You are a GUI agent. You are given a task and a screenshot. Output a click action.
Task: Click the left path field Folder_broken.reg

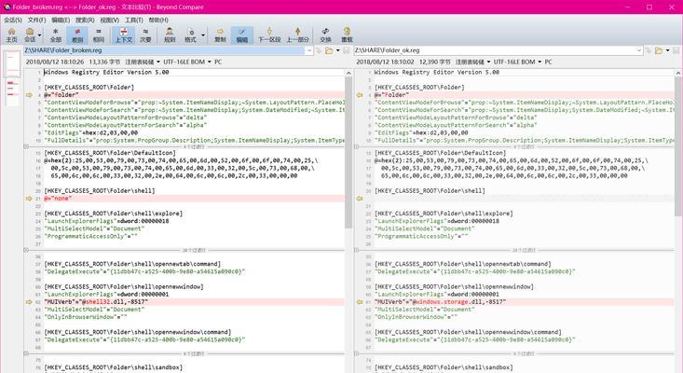[164, 50]
